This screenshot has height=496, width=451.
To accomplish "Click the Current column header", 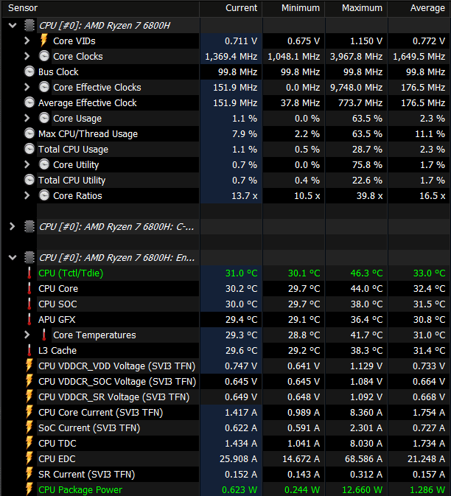I will tap(231, 8).
